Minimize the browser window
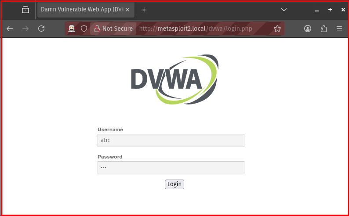The width and height of the screenshot is (349, 216). [x=317, y=10]
